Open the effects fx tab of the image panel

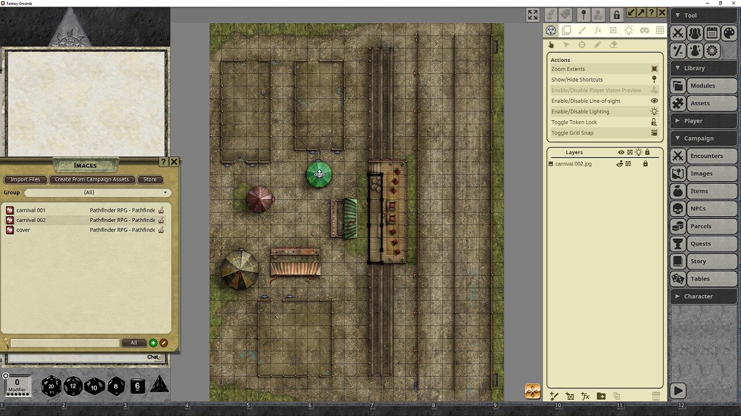click(x=597, y=31)
